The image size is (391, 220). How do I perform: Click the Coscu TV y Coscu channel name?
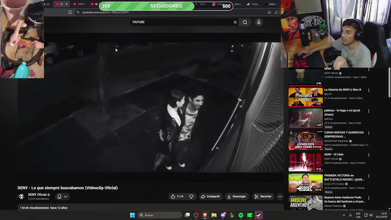(334, 184)
